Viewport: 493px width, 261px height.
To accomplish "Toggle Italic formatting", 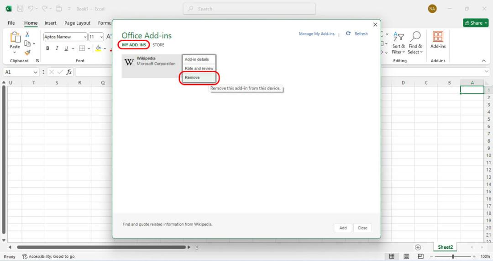I will coord(57,48).
